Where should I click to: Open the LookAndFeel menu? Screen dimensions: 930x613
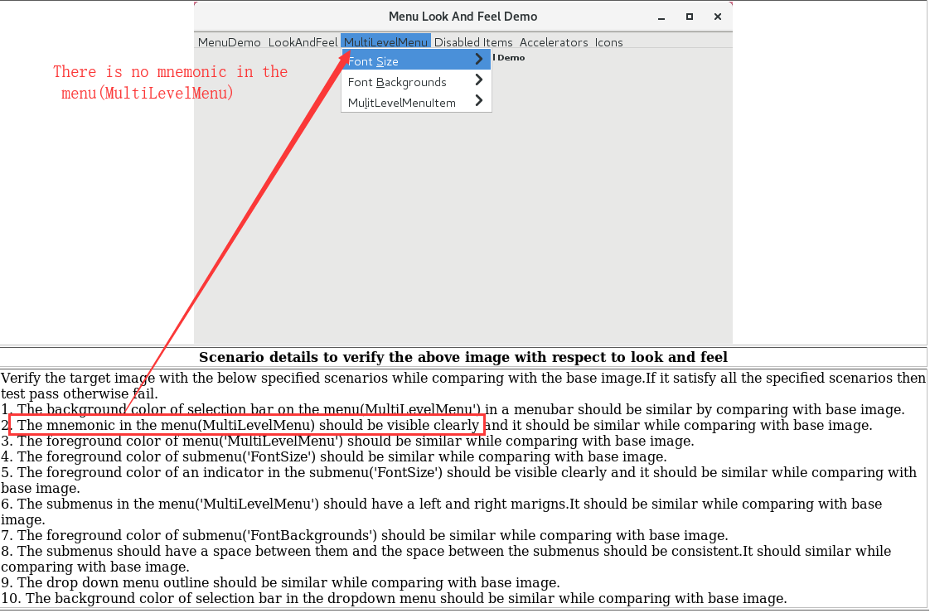[x=303, y=42]
